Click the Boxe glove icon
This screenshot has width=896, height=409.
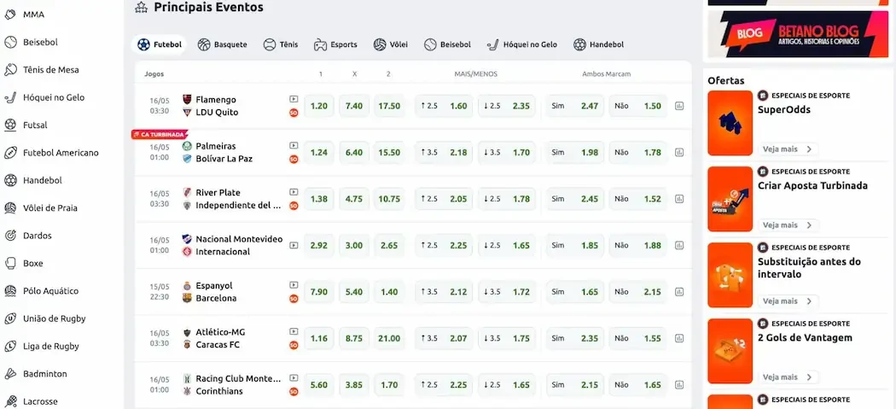10,263
